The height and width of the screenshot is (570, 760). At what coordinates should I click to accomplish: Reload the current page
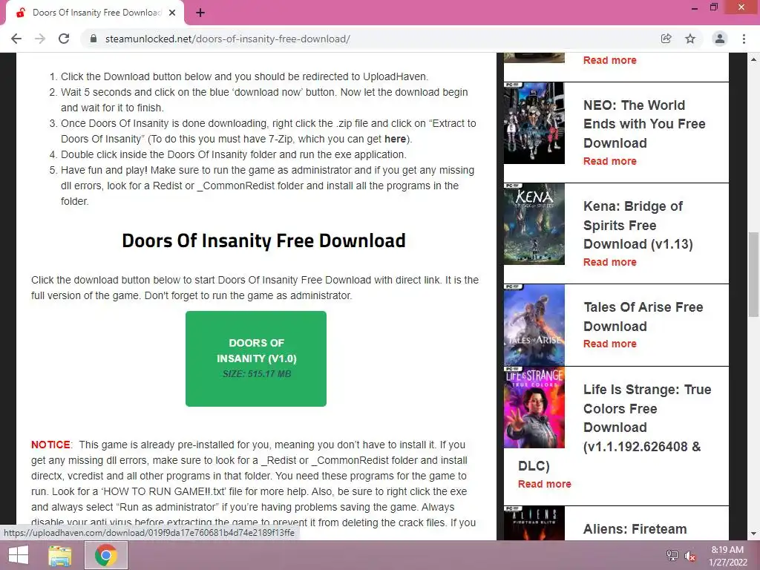(x=64, y=39)
